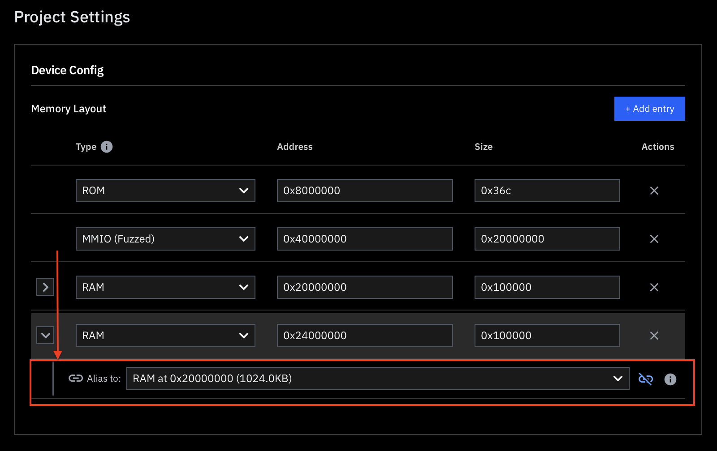Remove the MMIO (Fuzzed) entry
The width and height of the screenshot is (717, 451).
pyautogui.click(x=654, y=238)
